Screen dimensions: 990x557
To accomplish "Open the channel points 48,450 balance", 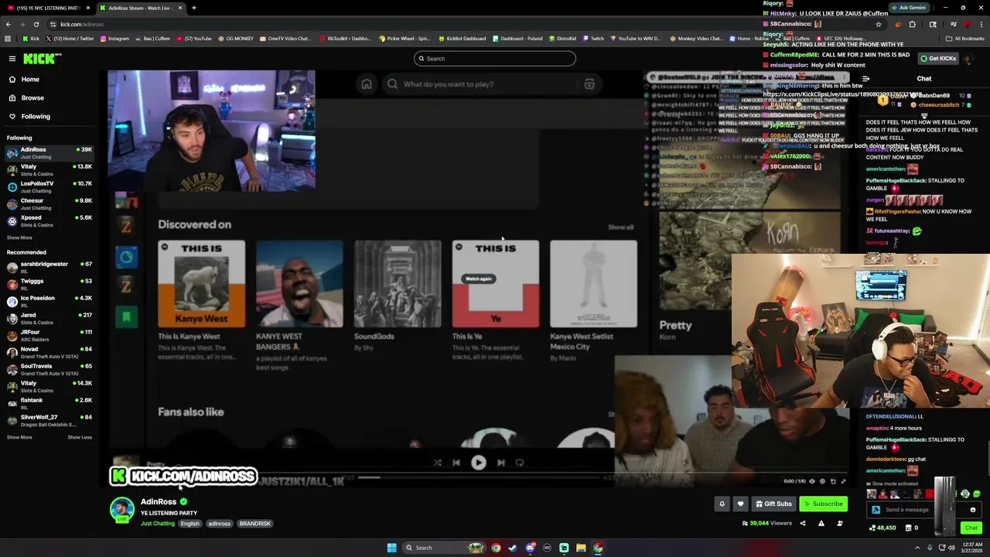I will coord(882,528).
